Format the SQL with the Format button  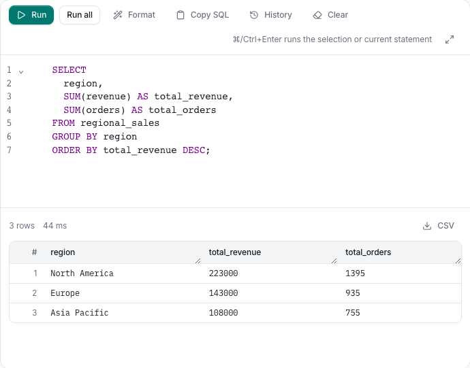pos(134,15)
